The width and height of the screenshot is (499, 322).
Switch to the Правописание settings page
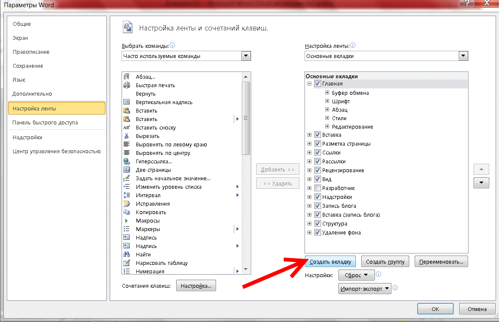31,52
